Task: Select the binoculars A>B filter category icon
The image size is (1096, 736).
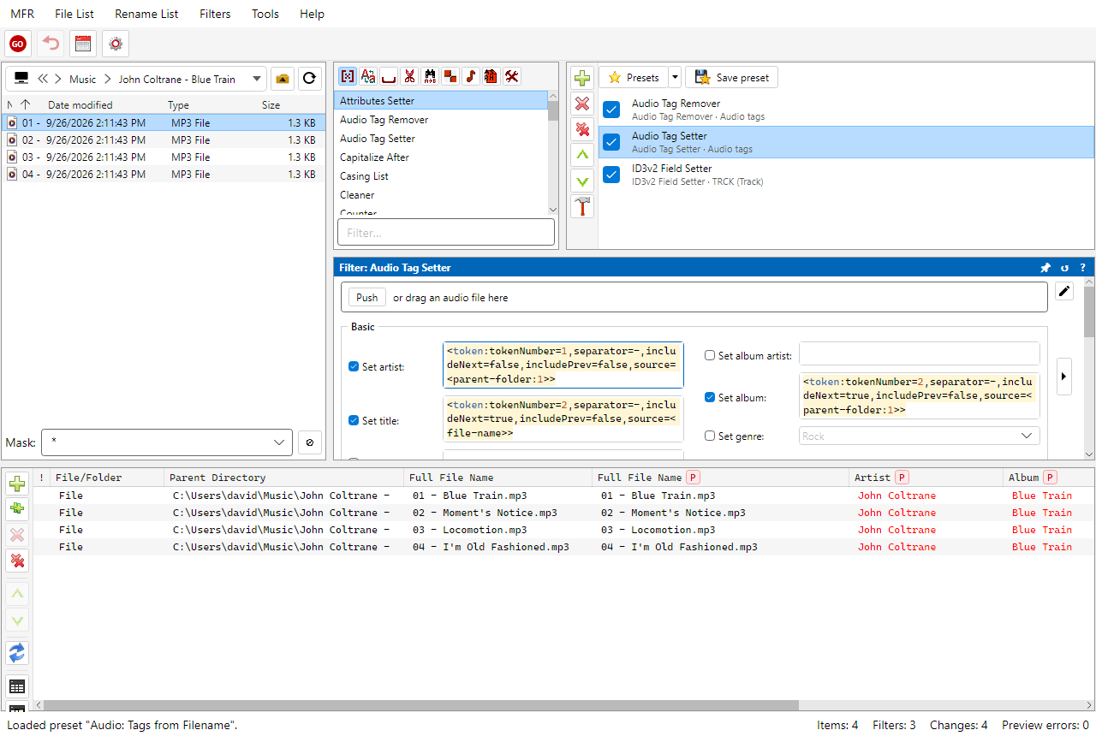Action: [x=430, y=76]
